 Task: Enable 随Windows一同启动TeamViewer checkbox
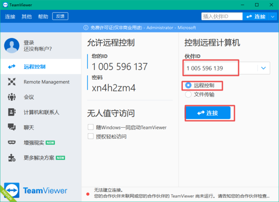pos(91,127)
